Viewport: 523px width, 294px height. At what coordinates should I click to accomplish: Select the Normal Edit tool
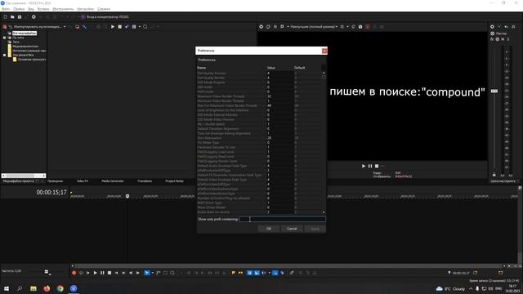[x=147, y=273]
